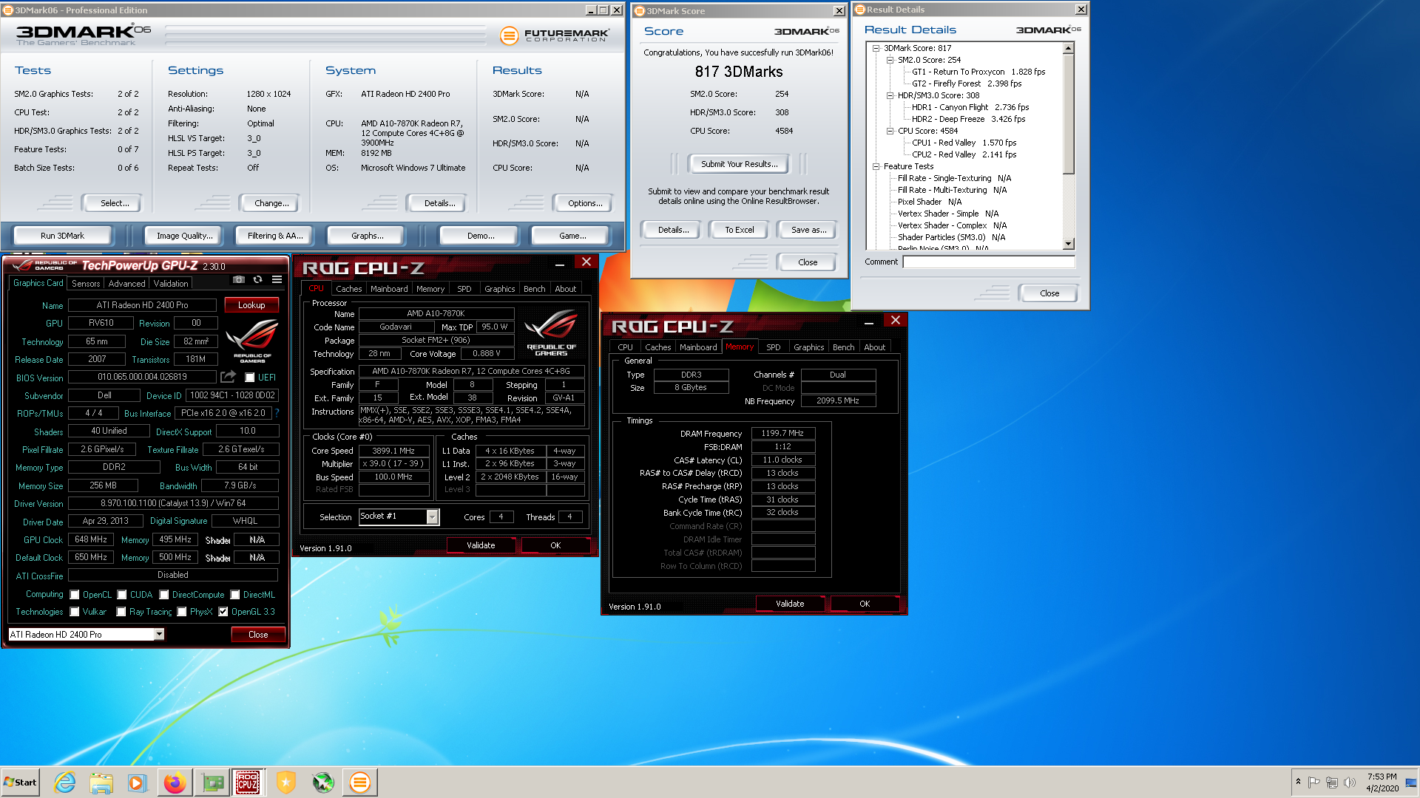Viewport: 1420px width, 798px height.
Task: Toggle the Vulkan checkbox
Action: click(x=75, y=612)
